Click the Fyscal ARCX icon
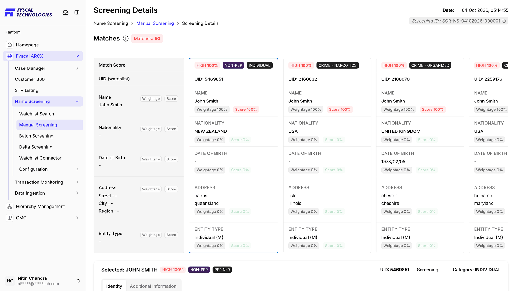Screen dimensions: 516x291 (10, 56)
